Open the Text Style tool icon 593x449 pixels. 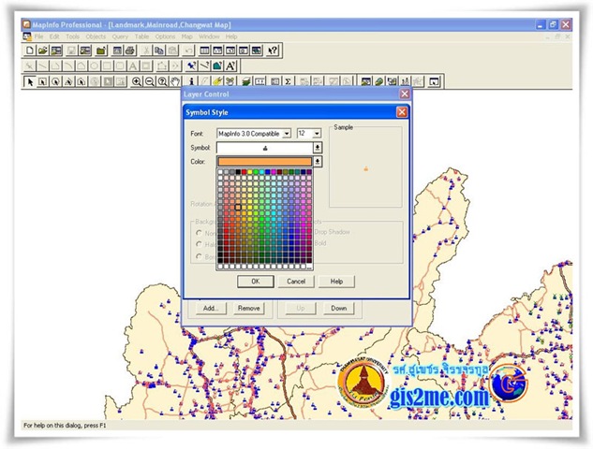pos(230,66)
